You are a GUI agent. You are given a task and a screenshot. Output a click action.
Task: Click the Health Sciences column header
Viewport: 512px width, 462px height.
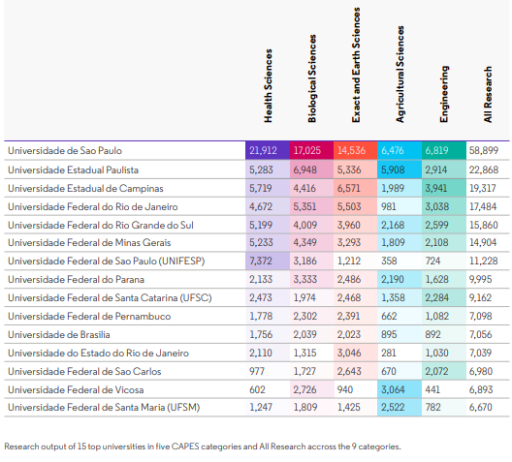pos(268,86)
